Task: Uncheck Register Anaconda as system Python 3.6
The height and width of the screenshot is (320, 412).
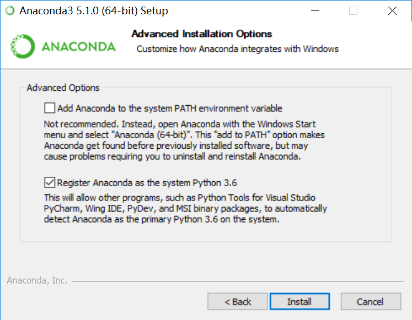Action: pyautogui.click(x=50, y=182)
